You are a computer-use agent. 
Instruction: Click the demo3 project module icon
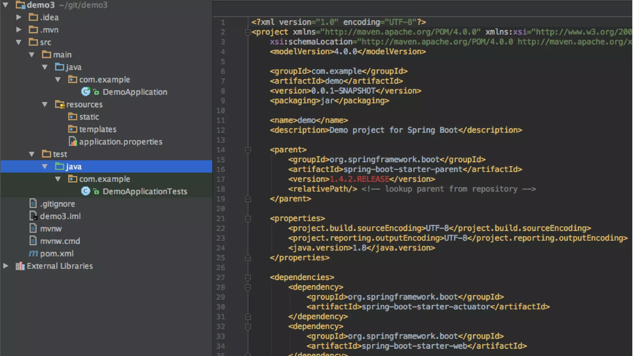click(x=20, y=5)
